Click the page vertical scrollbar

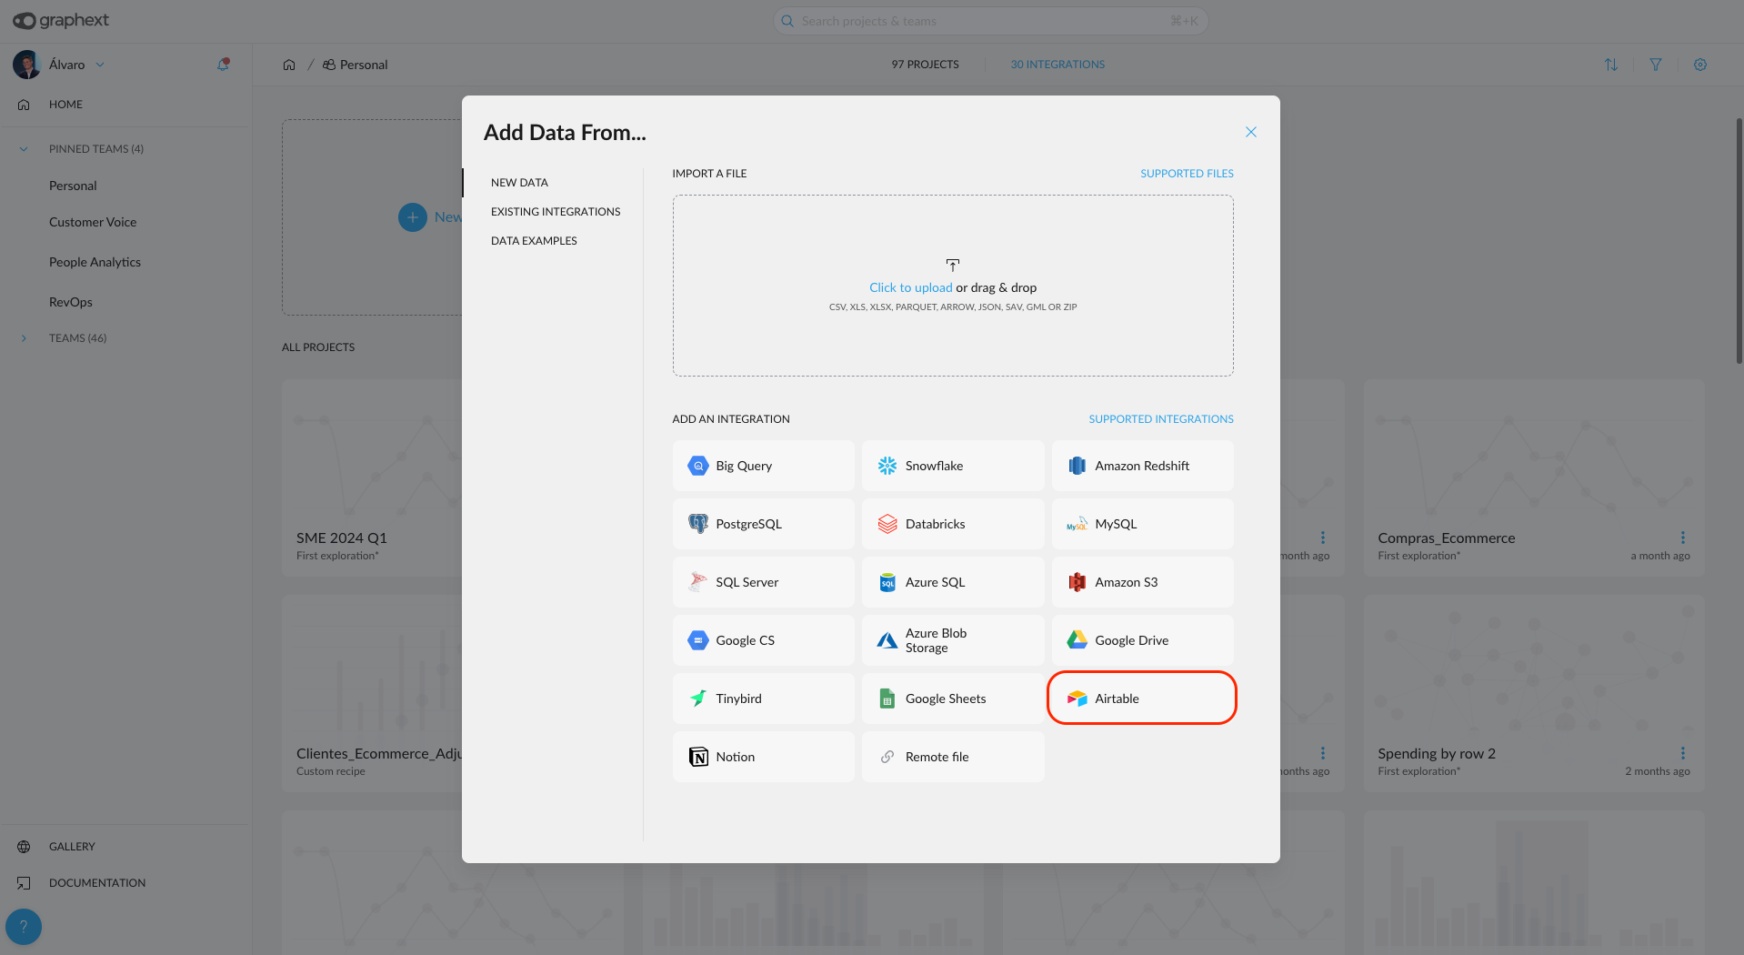pyautogui.click(x=1739, y=241)
